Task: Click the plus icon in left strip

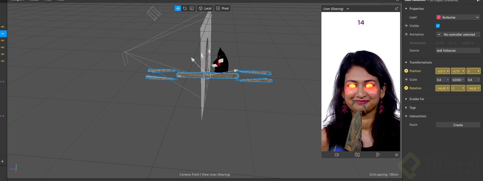Action: (3, 161)
